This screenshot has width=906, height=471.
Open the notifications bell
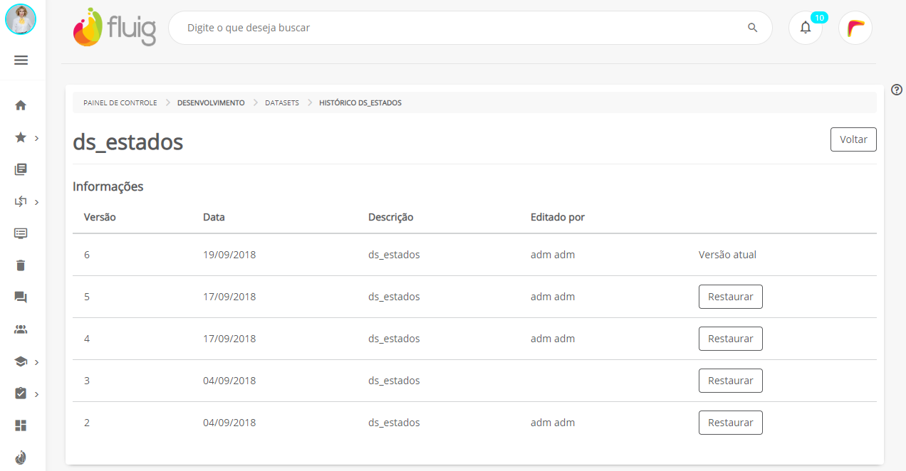pos(806,28)
